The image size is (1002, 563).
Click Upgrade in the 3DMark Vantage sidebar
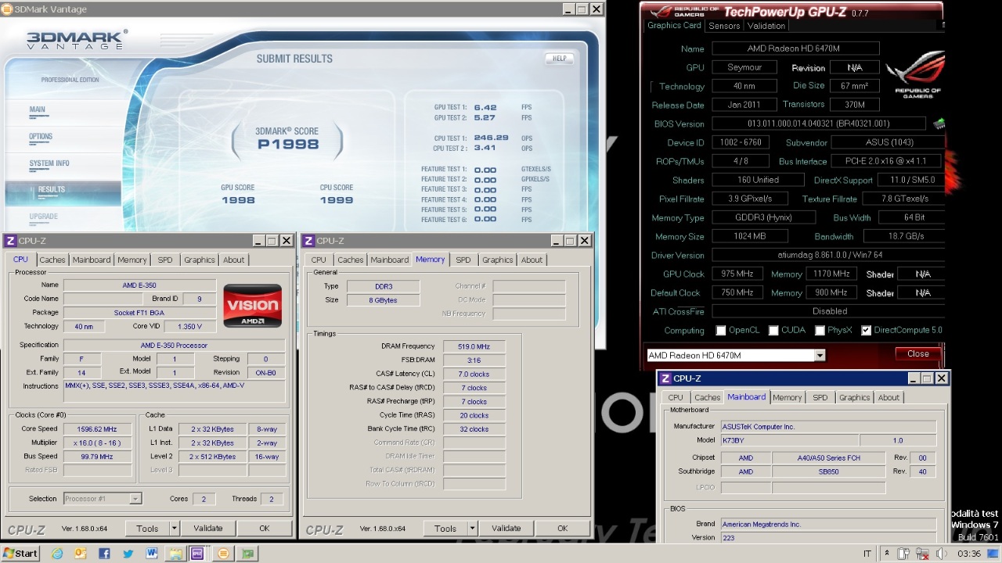tap(44, 217)
